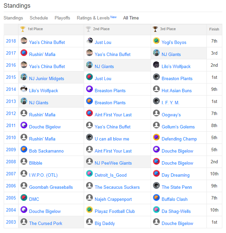Click the gold 1st Place trophy icon
This screenshot has height=233, width=226.
click(23, 29)
